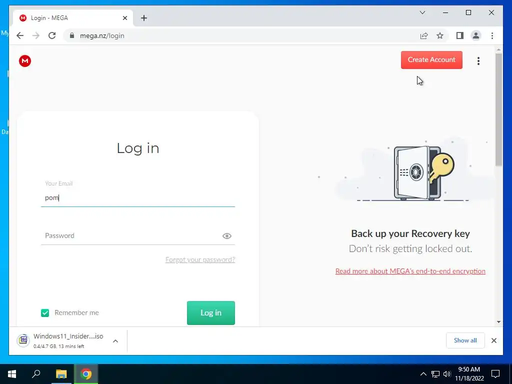Open the network tray icon
The width and height of the screenshot is (512, 384).
(435, 374)
